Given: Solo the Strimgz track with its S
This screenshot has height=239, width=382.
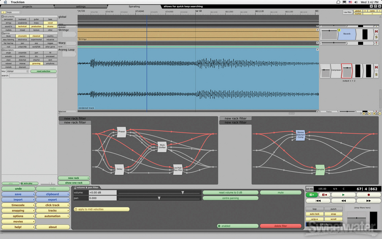Looking at the screenshot, I should (376, 37).
